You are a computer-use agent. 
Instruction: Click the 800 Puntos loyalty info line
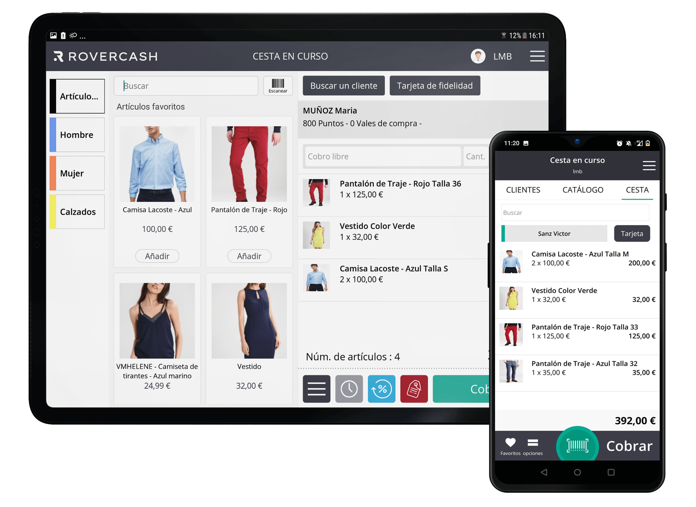coord(362,124)
